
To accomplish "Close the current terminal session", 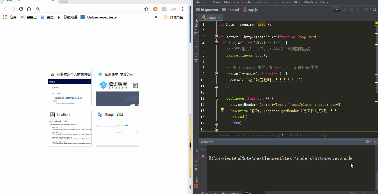I will tap(203, 156).
